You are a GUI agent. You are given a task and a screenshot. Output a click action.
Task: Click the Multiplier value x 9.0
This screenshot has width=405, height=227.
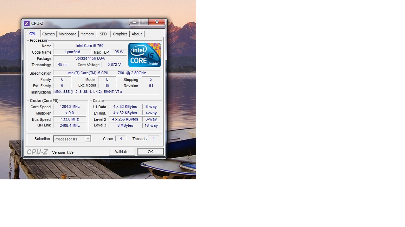tap(70, 113)
